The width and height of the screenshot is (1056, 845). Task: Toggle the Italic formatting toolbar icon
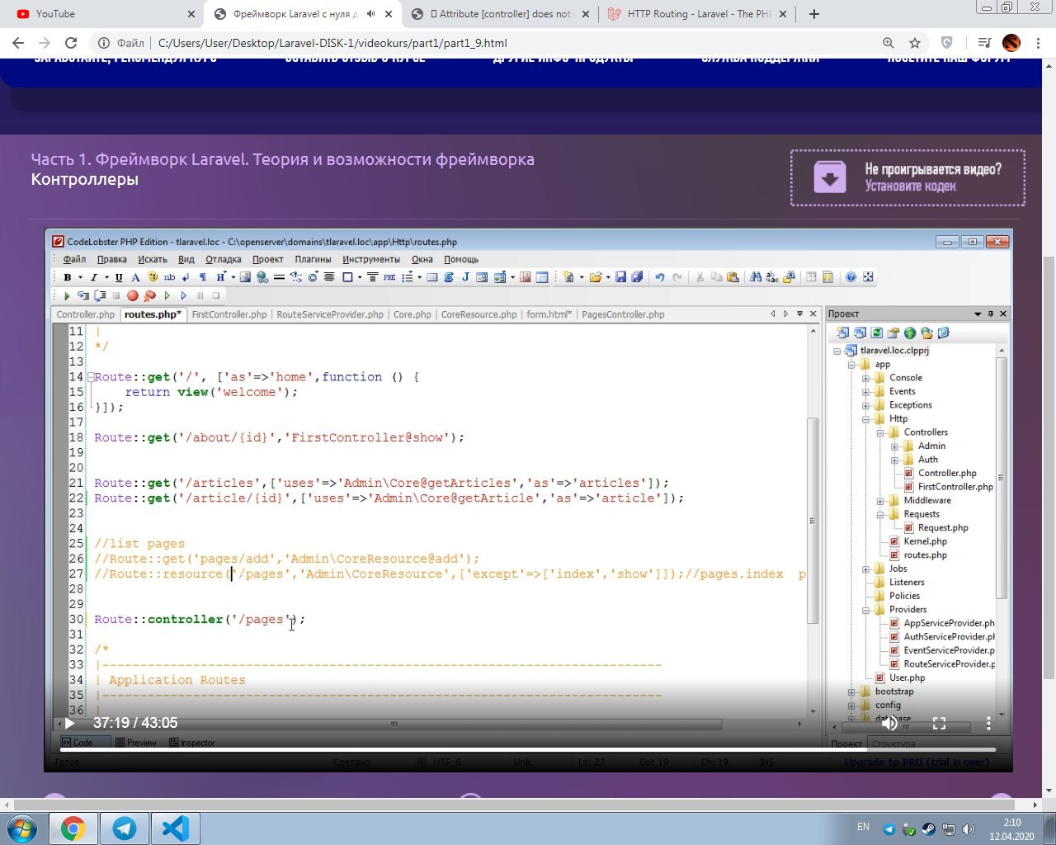94,277
